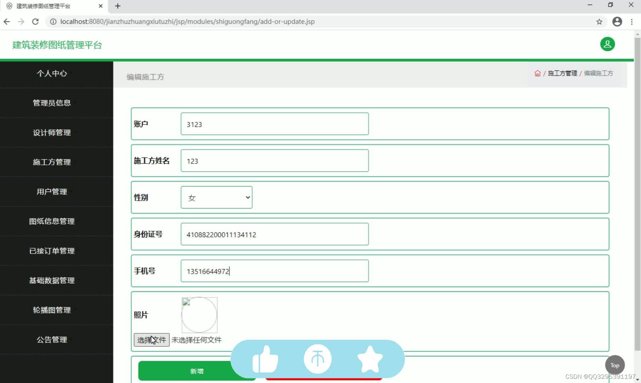Open 施工方管理 in the sidebar
Image resolution: width=641 pixels, height=383 pixels.
point(52,162)
